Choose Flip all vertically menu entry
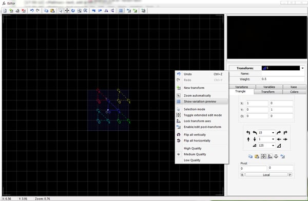This screenshot has height=201, width=308. pyautogui.click(x=202, y=135)
